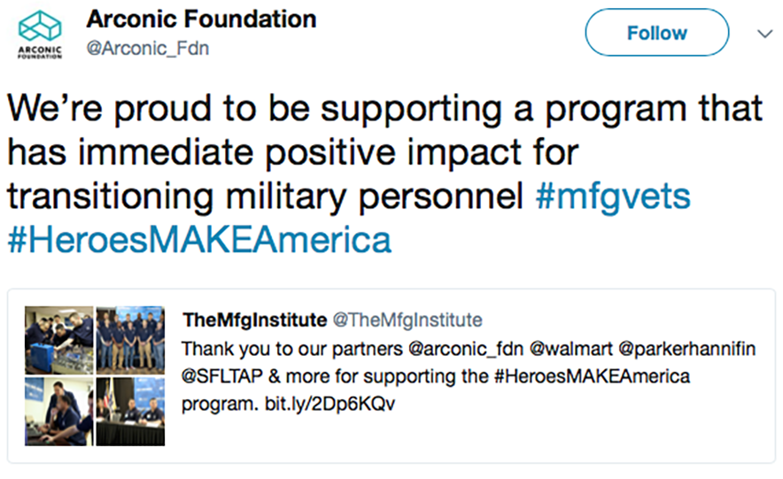Open the @parkerhannifin mention
The image size is (783, 479).
pos(687,349)
